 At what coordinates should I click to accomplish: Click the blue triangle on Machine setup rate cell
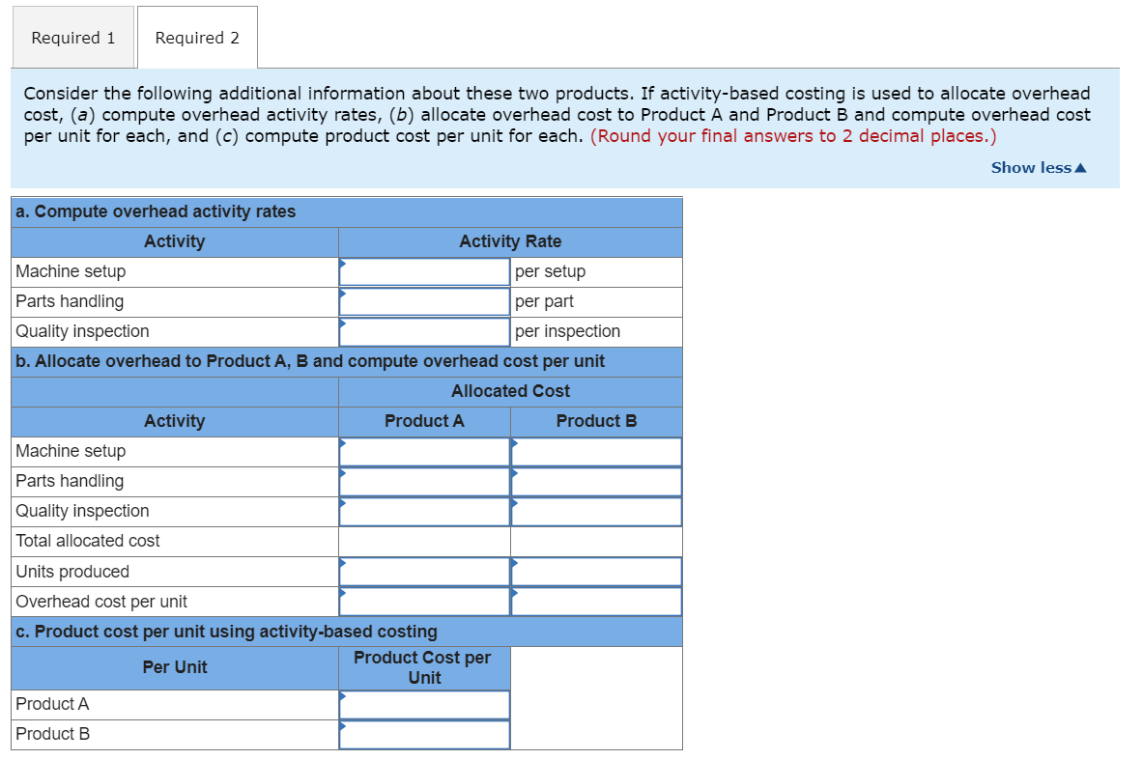tap(343, 264)
